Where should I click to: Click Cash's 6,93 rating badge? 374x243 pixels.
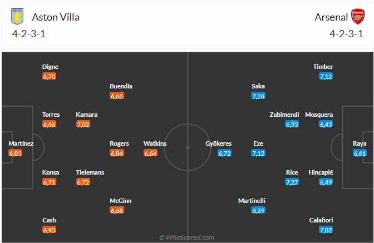click(x=49, y=229)
